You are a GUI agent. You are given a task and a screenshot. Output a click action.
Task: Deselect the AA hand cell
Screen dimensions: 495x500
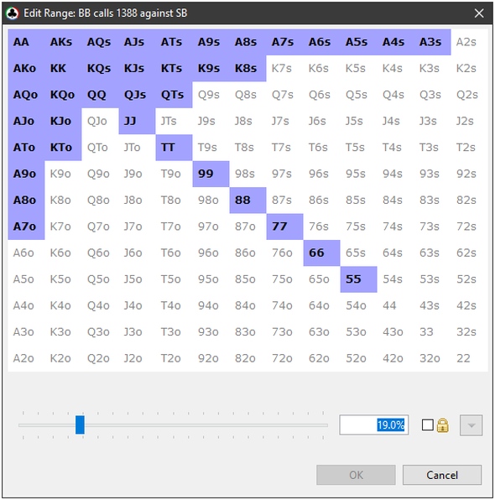[x=26, y=42]
